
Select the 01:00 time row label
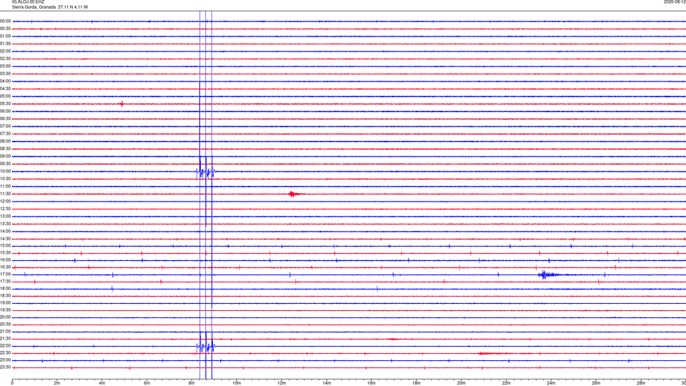click(x=5, y=36)
